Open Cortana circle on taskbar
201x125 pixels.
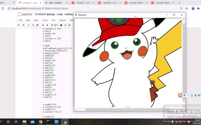[x=8, y=122]
